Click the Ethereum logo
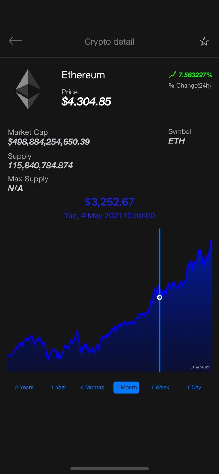The height and width of the screenshot is (474, 219). click(28, 89)
